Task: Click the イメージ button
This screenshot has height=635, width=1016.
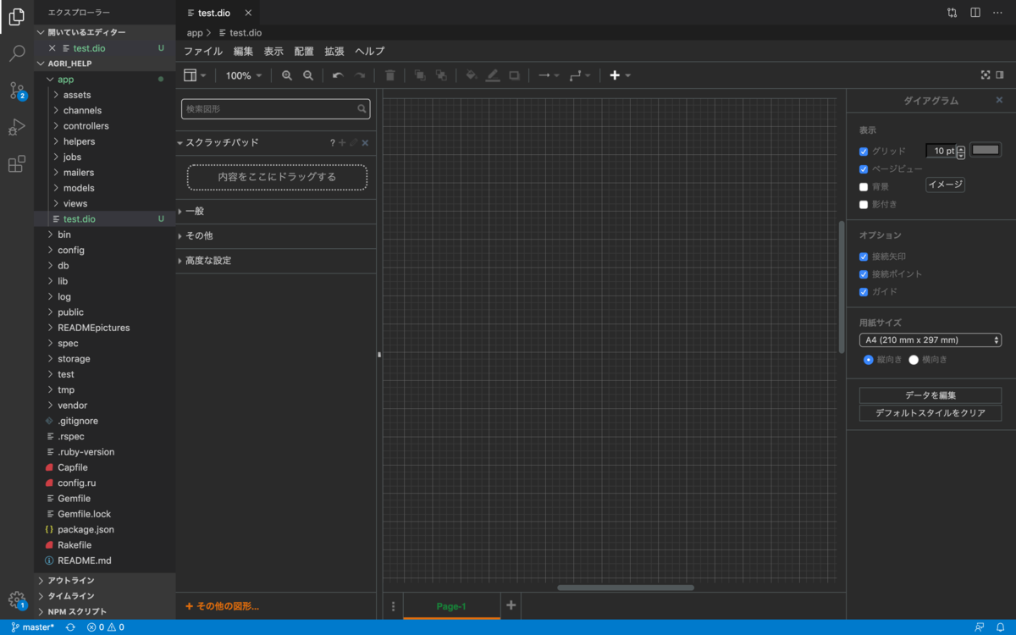Action: [x=945, y=185]
